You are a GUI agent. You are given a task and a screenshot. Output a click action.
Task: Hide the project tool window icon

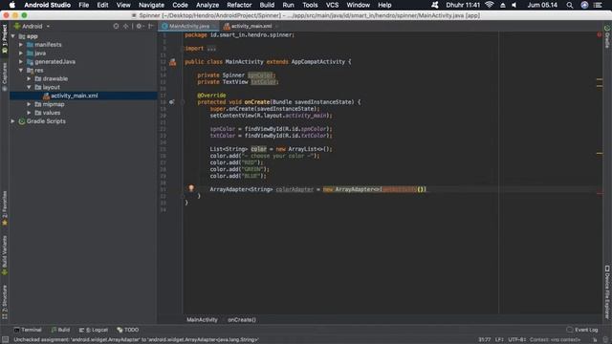[151, 26]
